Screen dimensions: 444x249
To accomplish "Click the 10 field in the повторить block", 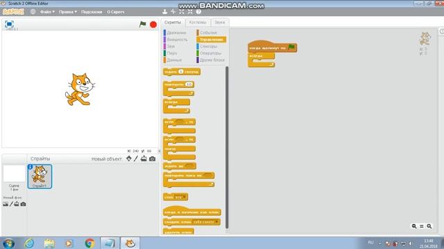I will click(x=189, y=84).
